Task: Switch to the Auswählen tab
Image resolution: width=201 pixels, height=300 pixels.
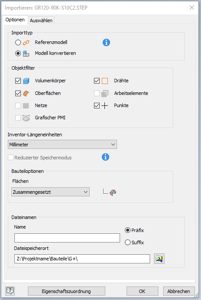Action: [41, 20]
